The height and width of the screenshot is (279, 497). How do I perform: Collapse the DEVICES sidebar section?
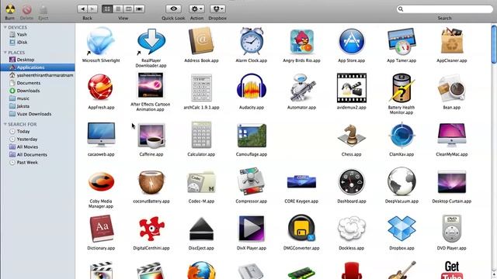[x=5, y=28]
